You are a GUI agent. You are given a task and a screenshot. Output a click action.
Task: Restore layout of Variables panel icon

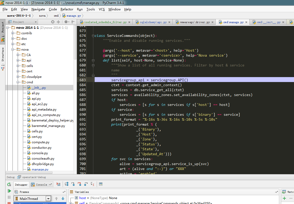[276, 192]
